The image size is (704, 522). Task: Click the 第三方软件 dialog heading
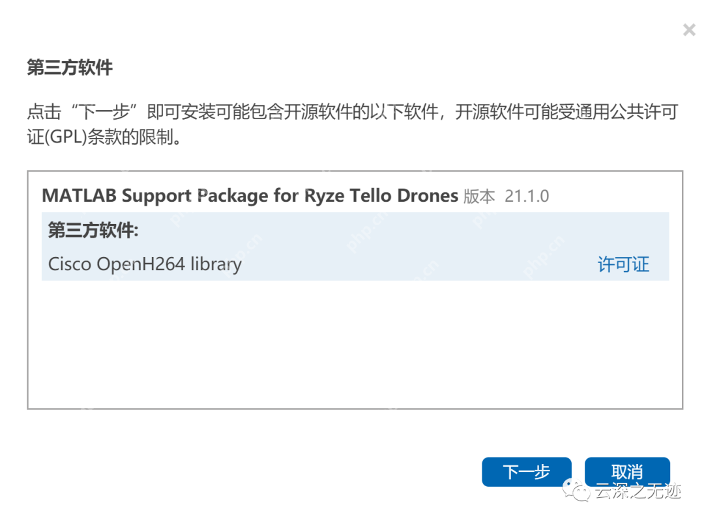click(70, 68)
